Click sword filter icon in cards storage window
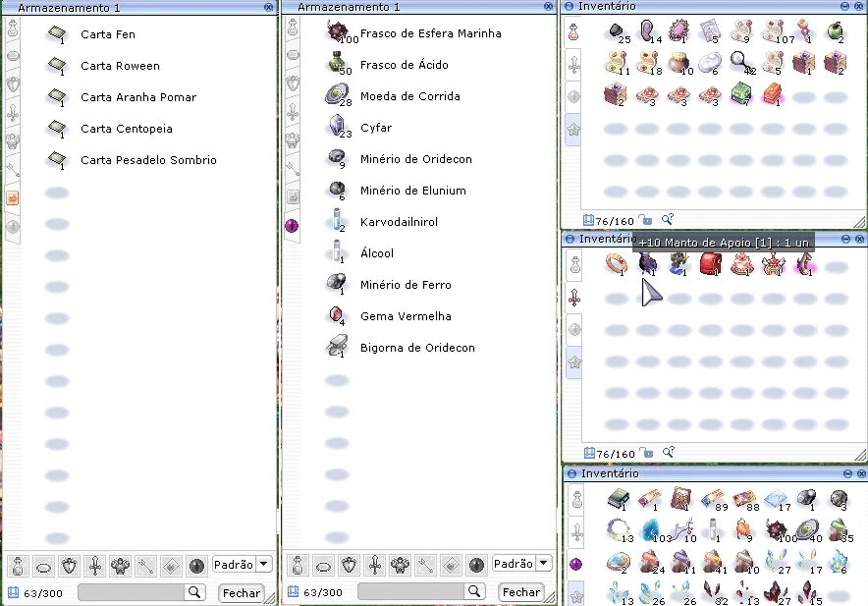Image resolution: width=868 pixels, height=606 pixels. point(94,566)
